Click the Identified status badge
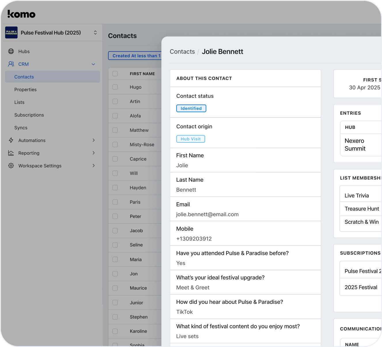The width and height of the screenshot is (382, 347). (x=191, y=108)
